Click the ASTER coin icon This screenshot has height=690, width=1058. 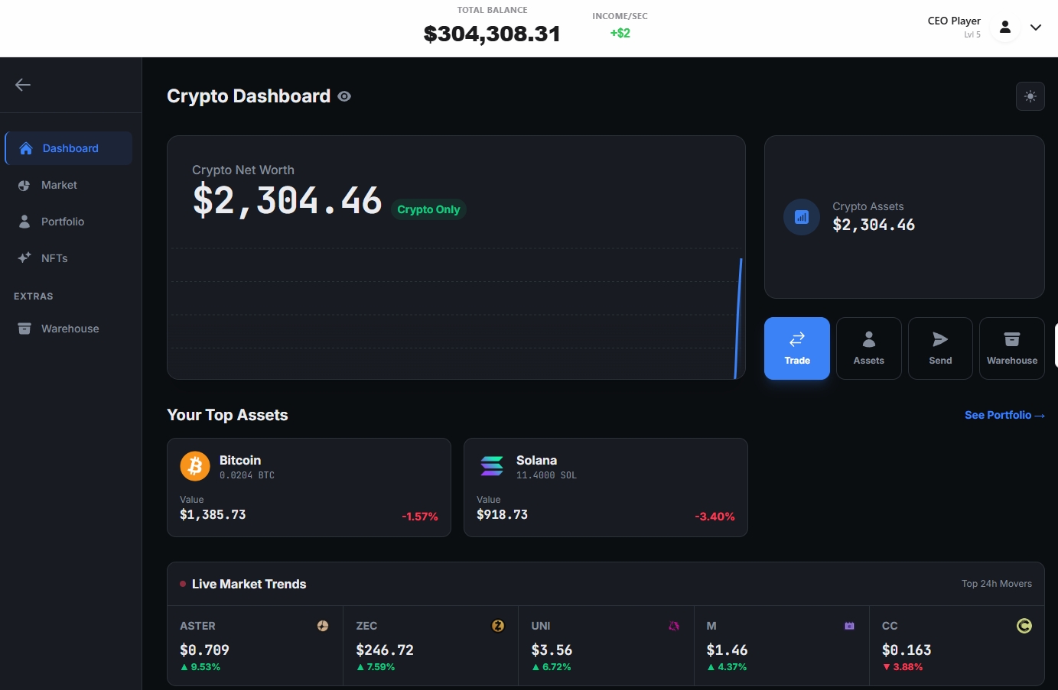pos(323,626)
